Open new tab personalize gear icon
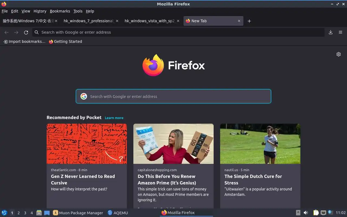 click(339, 54)
